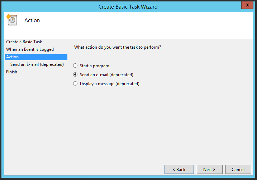Click the Action page heading
This screenshot has height=180, width=257.
(x=32, y=20)
